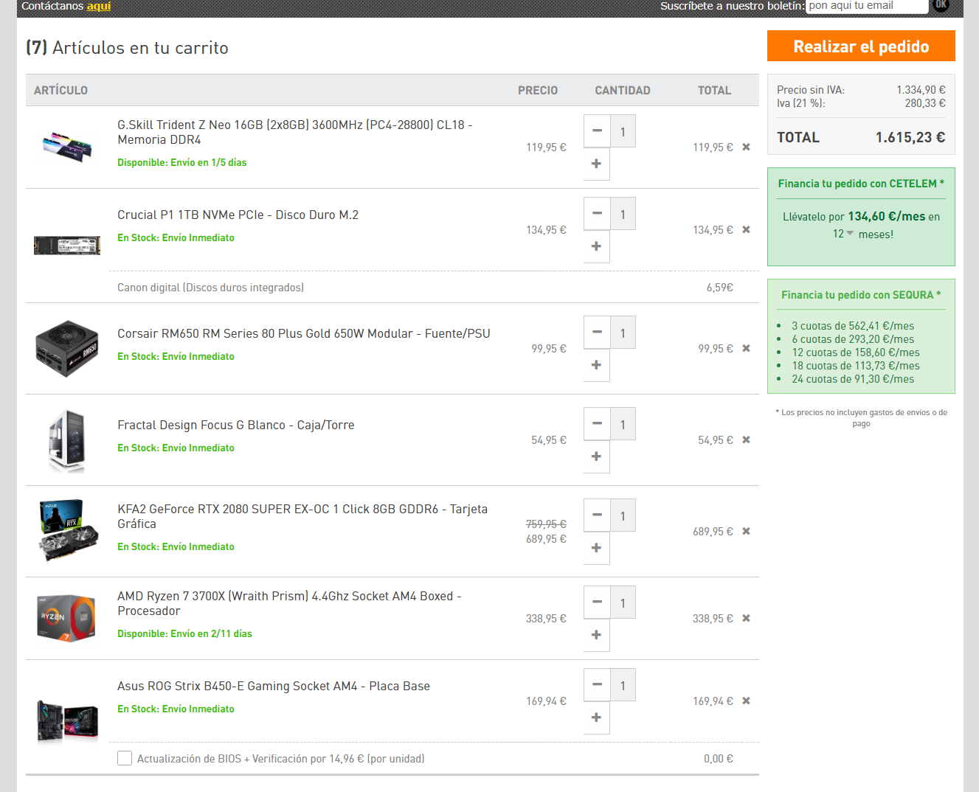Click 'Canon digital (Discos duros integrados)' text
Screen dimensions: 979x792
(210, 288)
